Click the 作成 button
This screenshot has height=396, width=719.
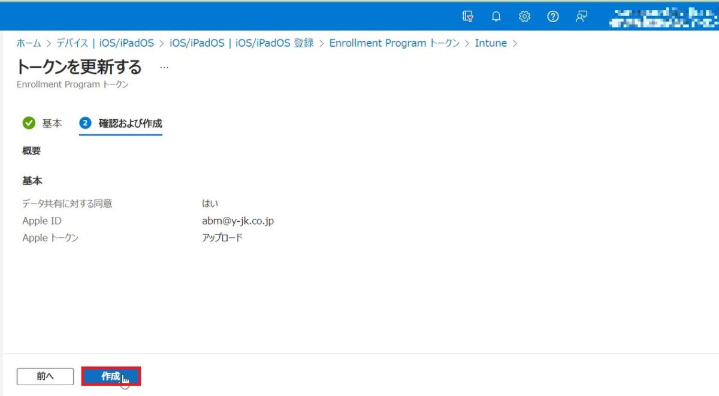pyautogui.click(x=111, y=376)
